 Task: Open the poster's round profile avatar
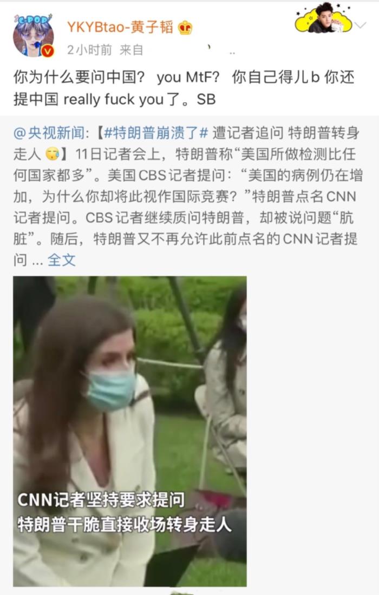[x=34, y=36]
